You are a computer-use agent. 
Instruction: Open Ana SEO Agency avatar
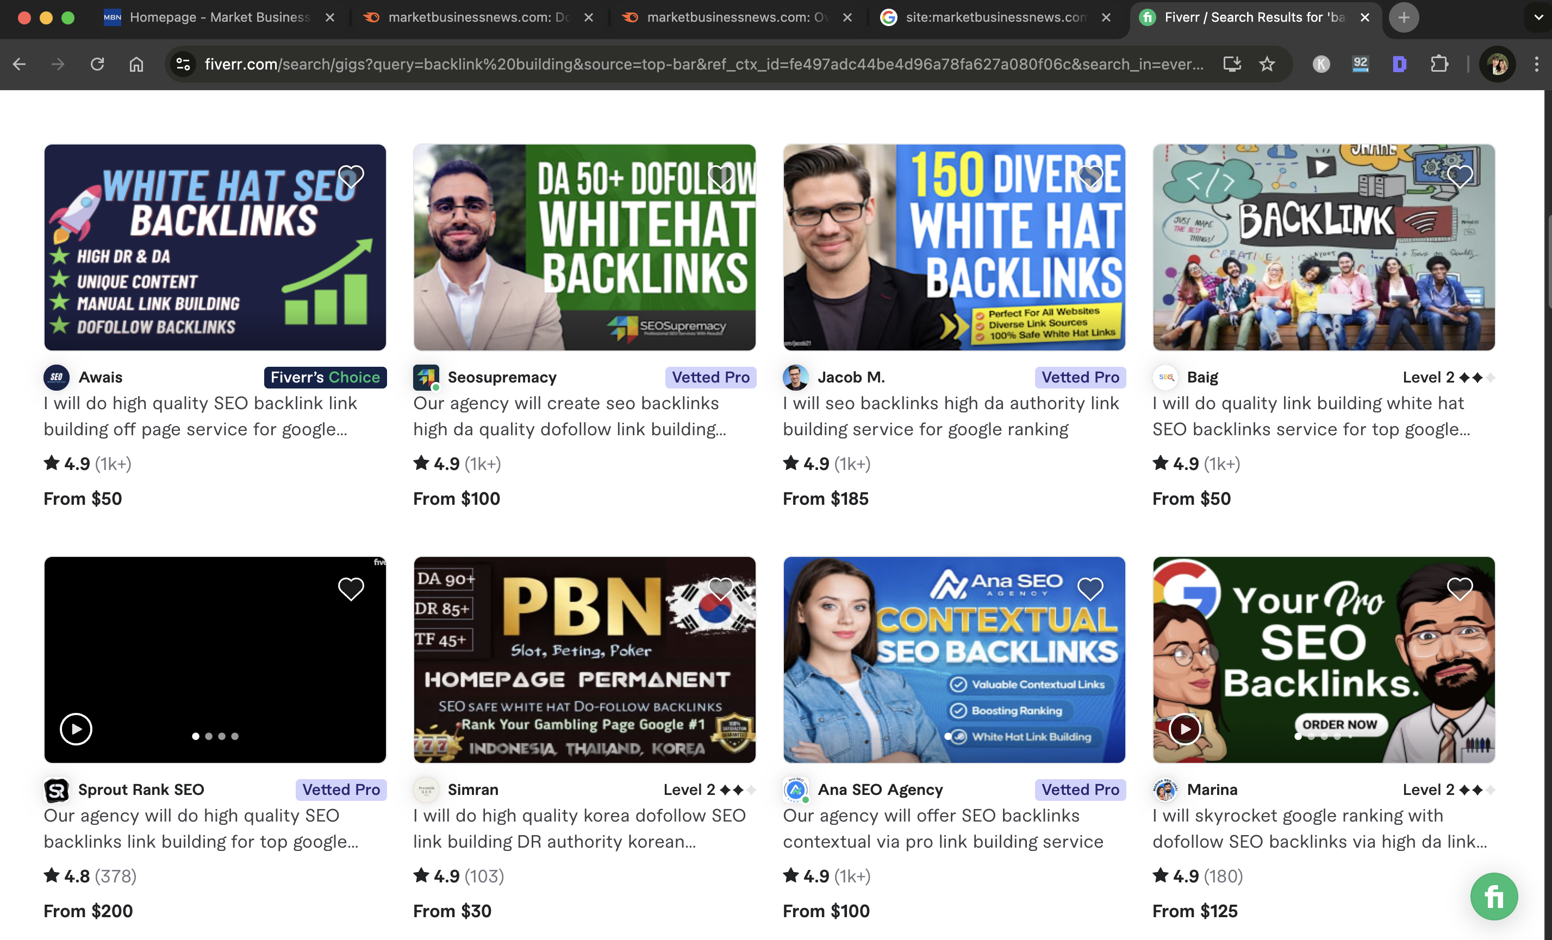pos(795,789)
